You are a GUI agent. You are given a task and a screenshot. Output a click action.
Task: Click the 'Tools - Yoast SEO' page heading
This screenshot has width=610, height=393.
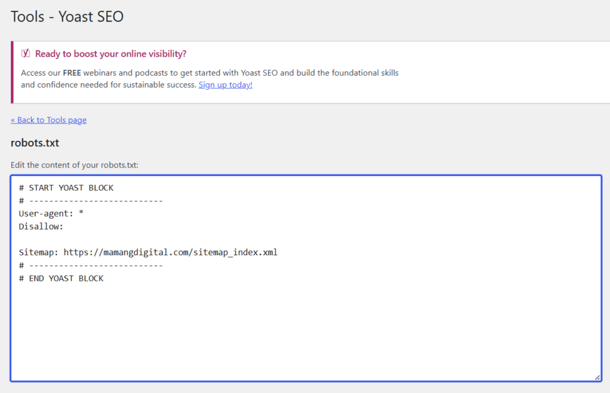67,17
